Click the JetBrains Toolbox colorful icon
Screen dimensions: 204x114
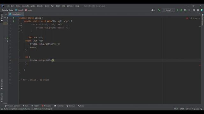(x=202, y=10)
